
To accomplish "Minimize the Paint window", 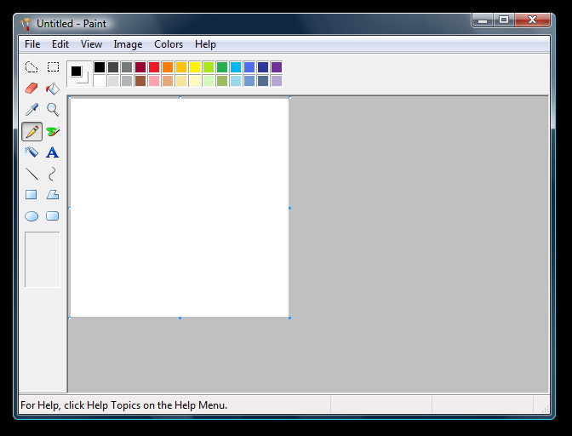I will [x=483, y=20].
